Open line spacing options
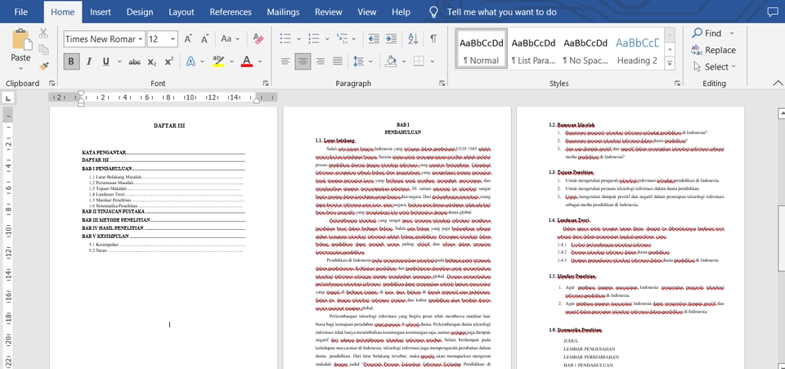Image resolution: width=785 pixels, height=369 pixels. 363,61
